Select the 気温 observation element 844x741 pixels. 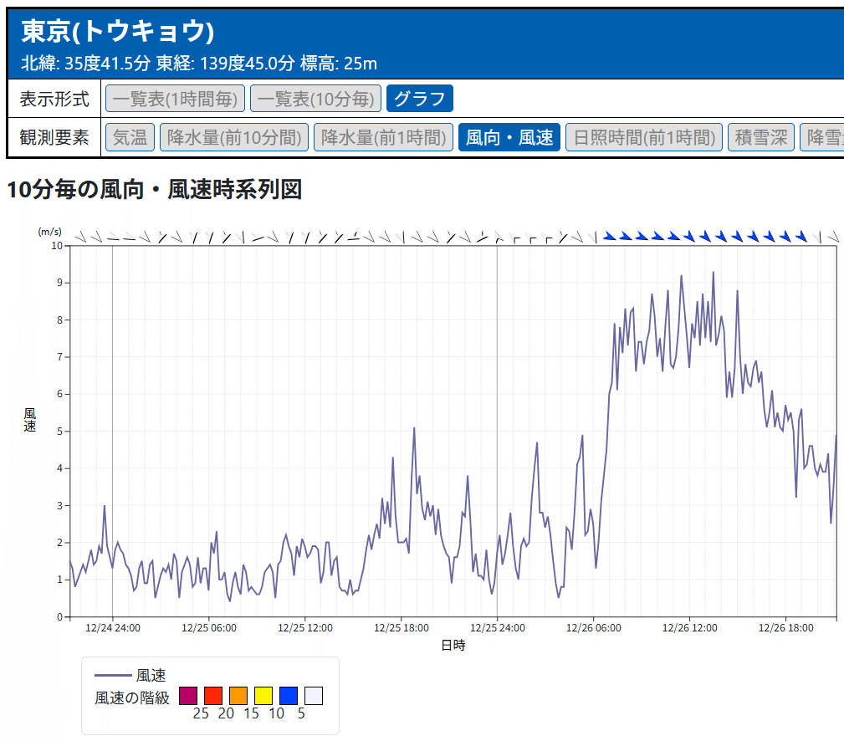coord(129,136)
